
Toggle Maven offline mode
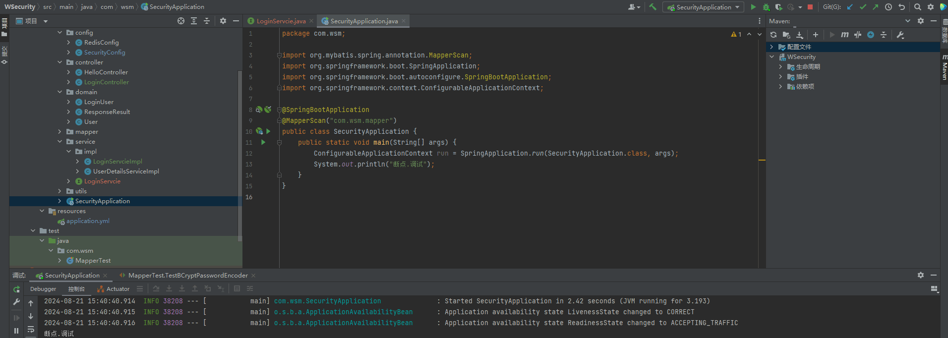[x=858, y=35]
